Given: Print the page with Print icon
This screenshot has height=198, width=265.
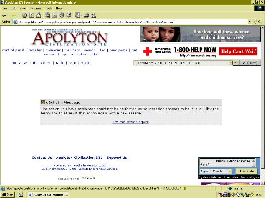Looking at the screenshot, I should click(87, 15).
